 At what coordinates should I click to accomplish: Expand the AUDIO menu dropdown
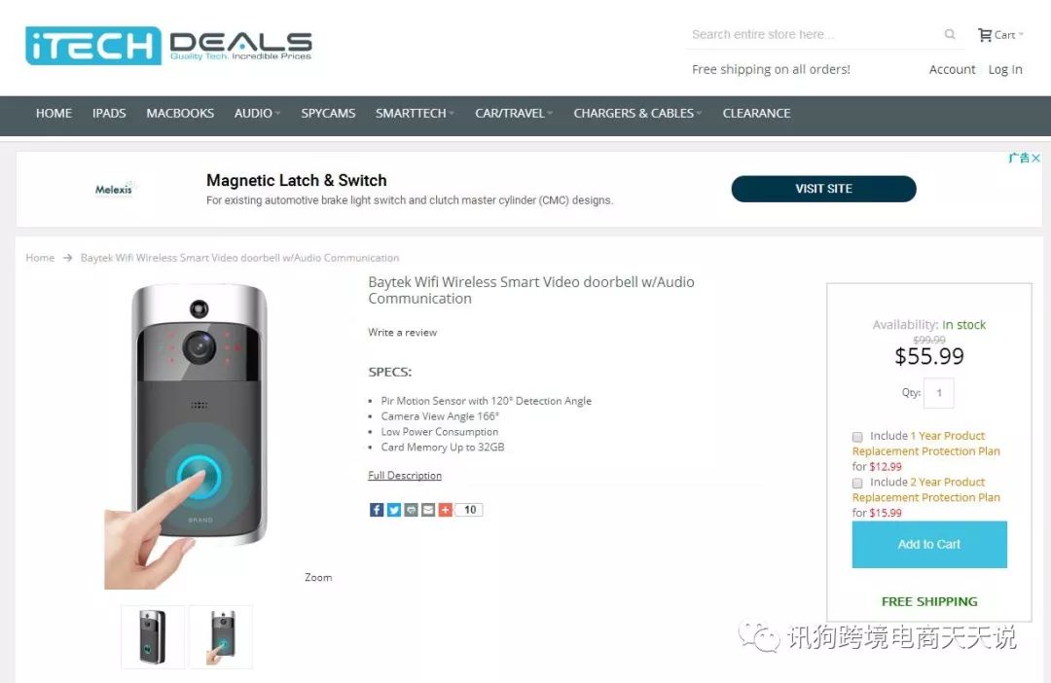tap(257, 113)
